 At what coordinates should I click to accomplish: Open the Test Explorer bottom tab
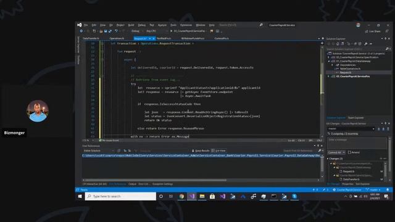362,184
